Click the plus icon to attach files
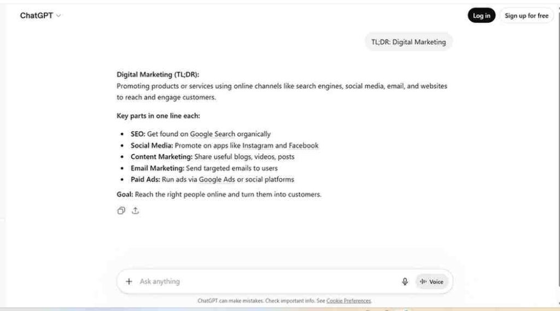The width and height of the screenshot is (560, 311). coord(129,281)
